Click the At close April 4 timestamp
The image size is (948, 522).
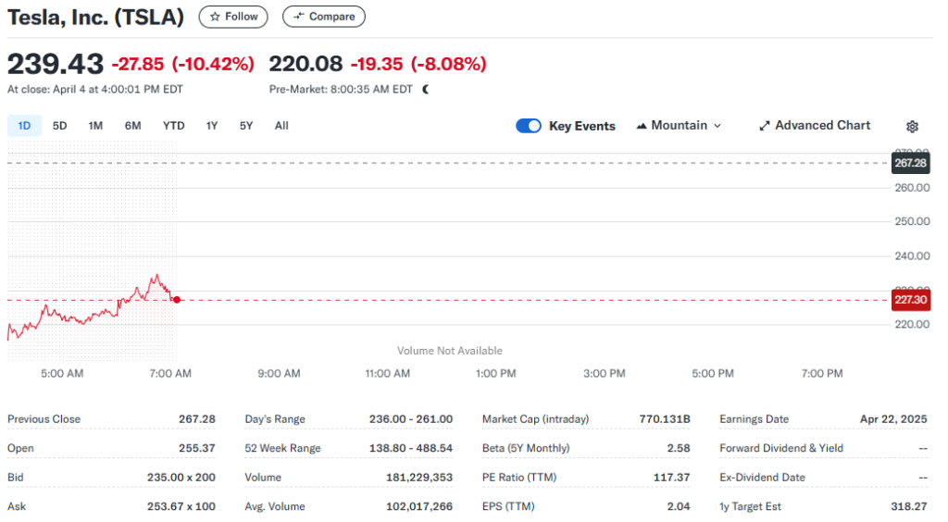[95, 90]
